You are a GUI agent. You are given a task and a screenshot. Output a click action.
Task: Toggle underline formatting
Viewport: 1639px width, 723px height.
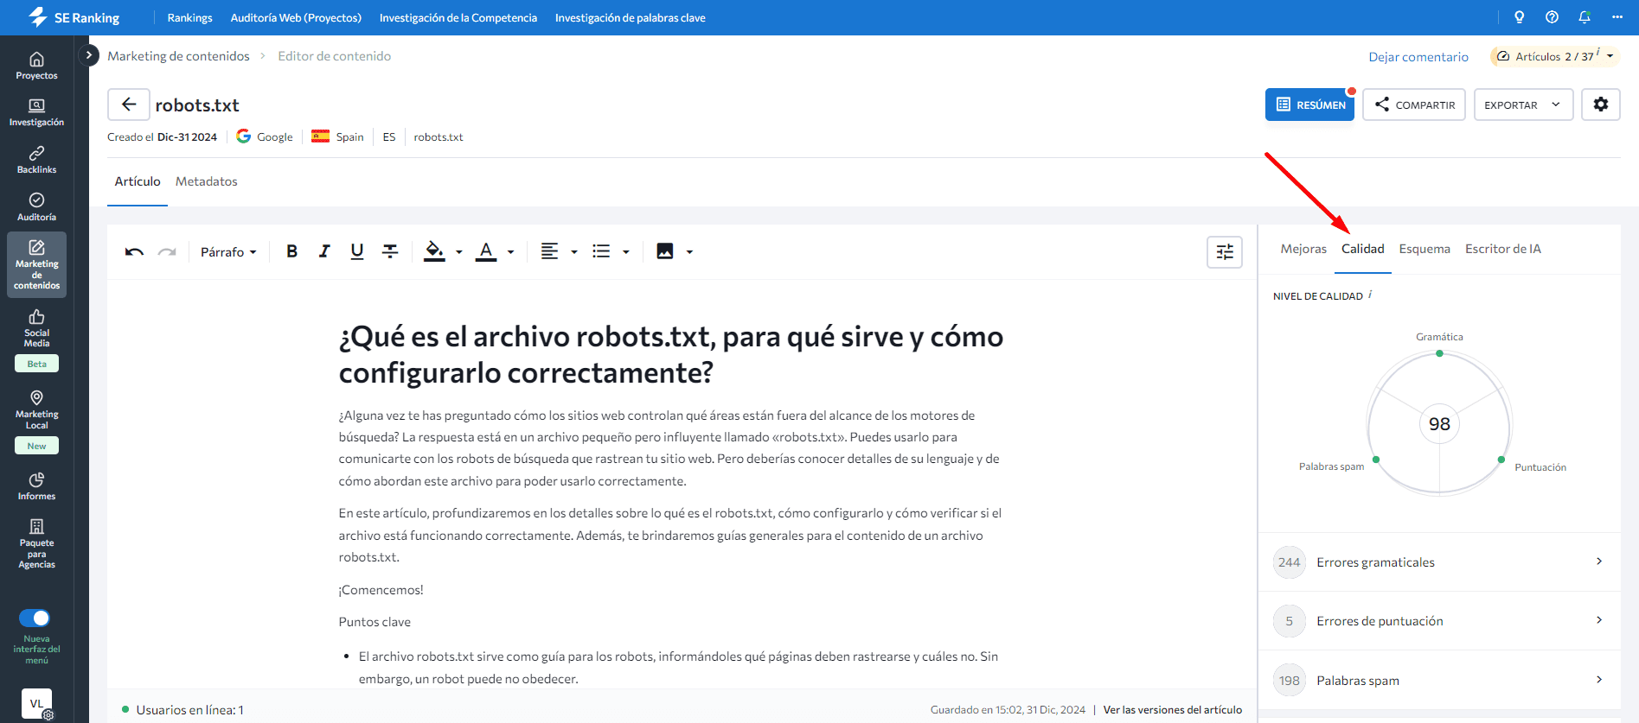[357, 251]
